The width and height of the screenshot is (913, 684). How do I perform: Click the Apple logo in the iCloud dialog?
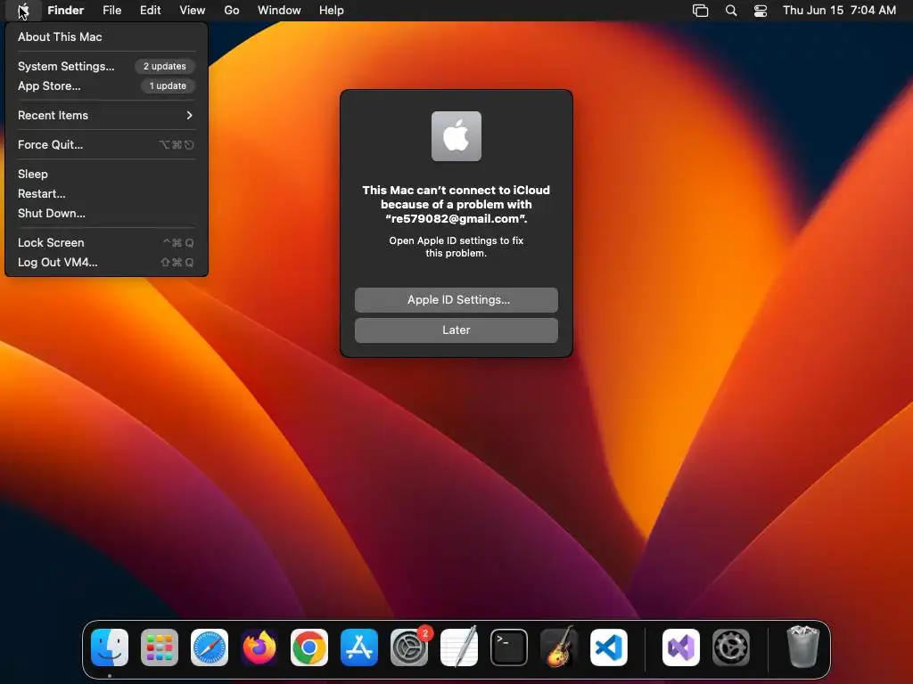point(456,136)
